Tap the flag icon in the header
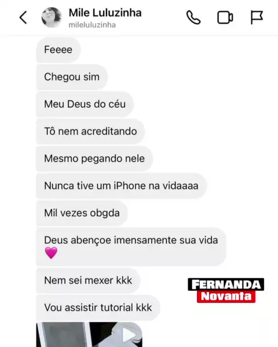 (x=257, y=17)
